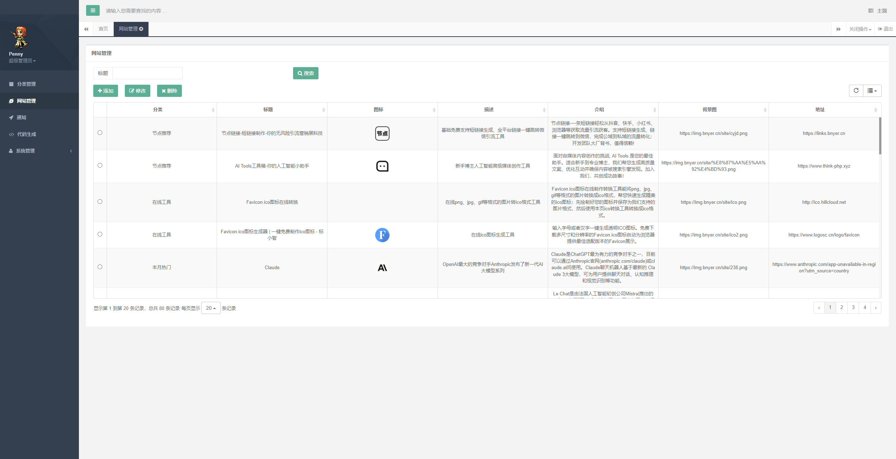Open 代码生成 in the sidebar
This screenshot has height=459, width=896.
click(27, 134)
